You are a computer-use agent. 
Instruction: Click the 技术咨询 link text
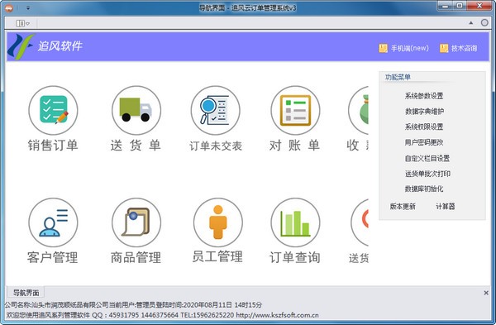pos(464,48)
